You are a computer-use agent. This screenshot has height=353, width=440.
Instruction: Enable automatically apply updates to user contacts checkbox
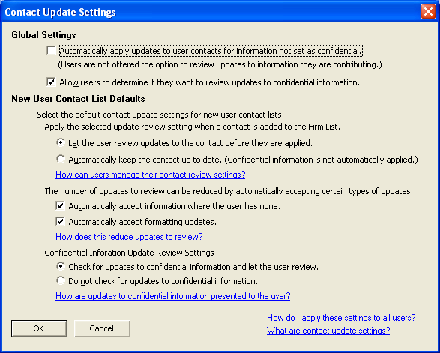click(x=51, y=51)
